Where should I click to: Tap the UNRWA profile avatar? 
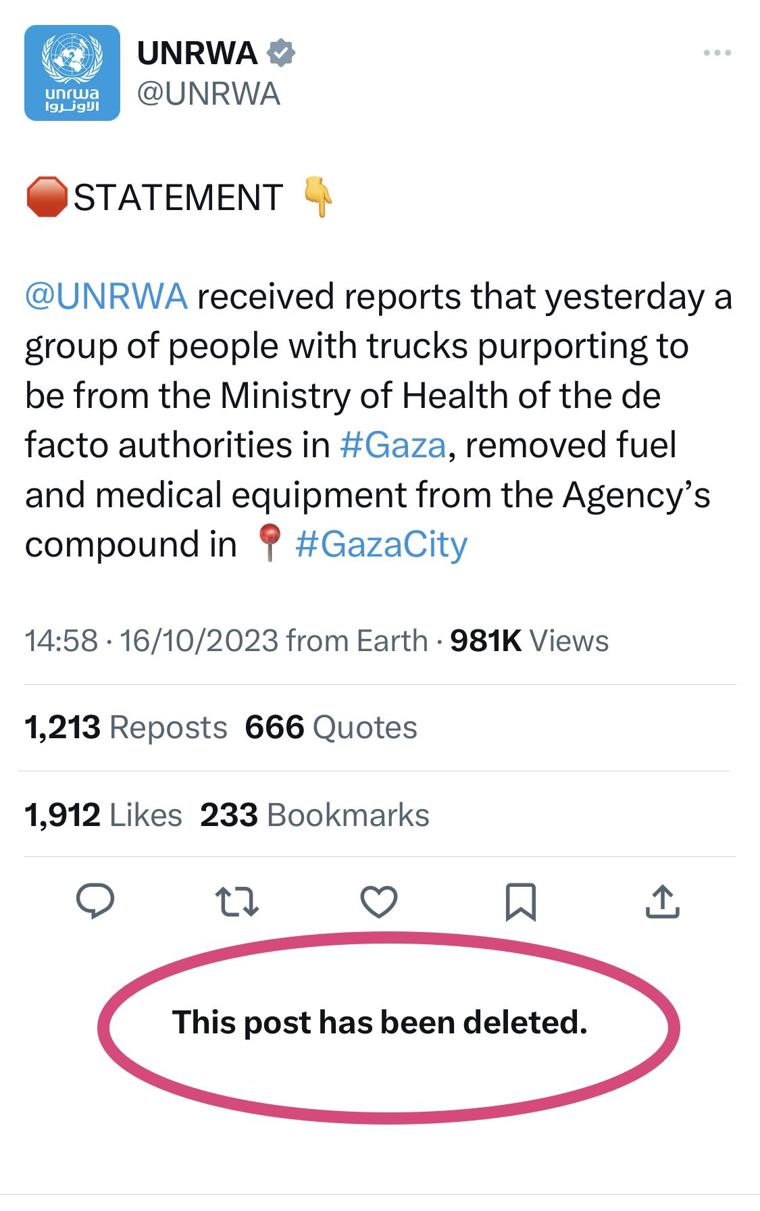tap(72, 73)
